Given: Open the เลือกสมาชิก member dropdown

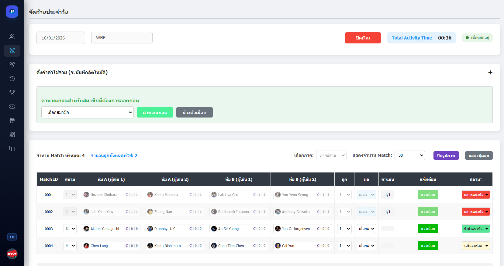Looking at the screenshot, I should (x=88, y=112).
